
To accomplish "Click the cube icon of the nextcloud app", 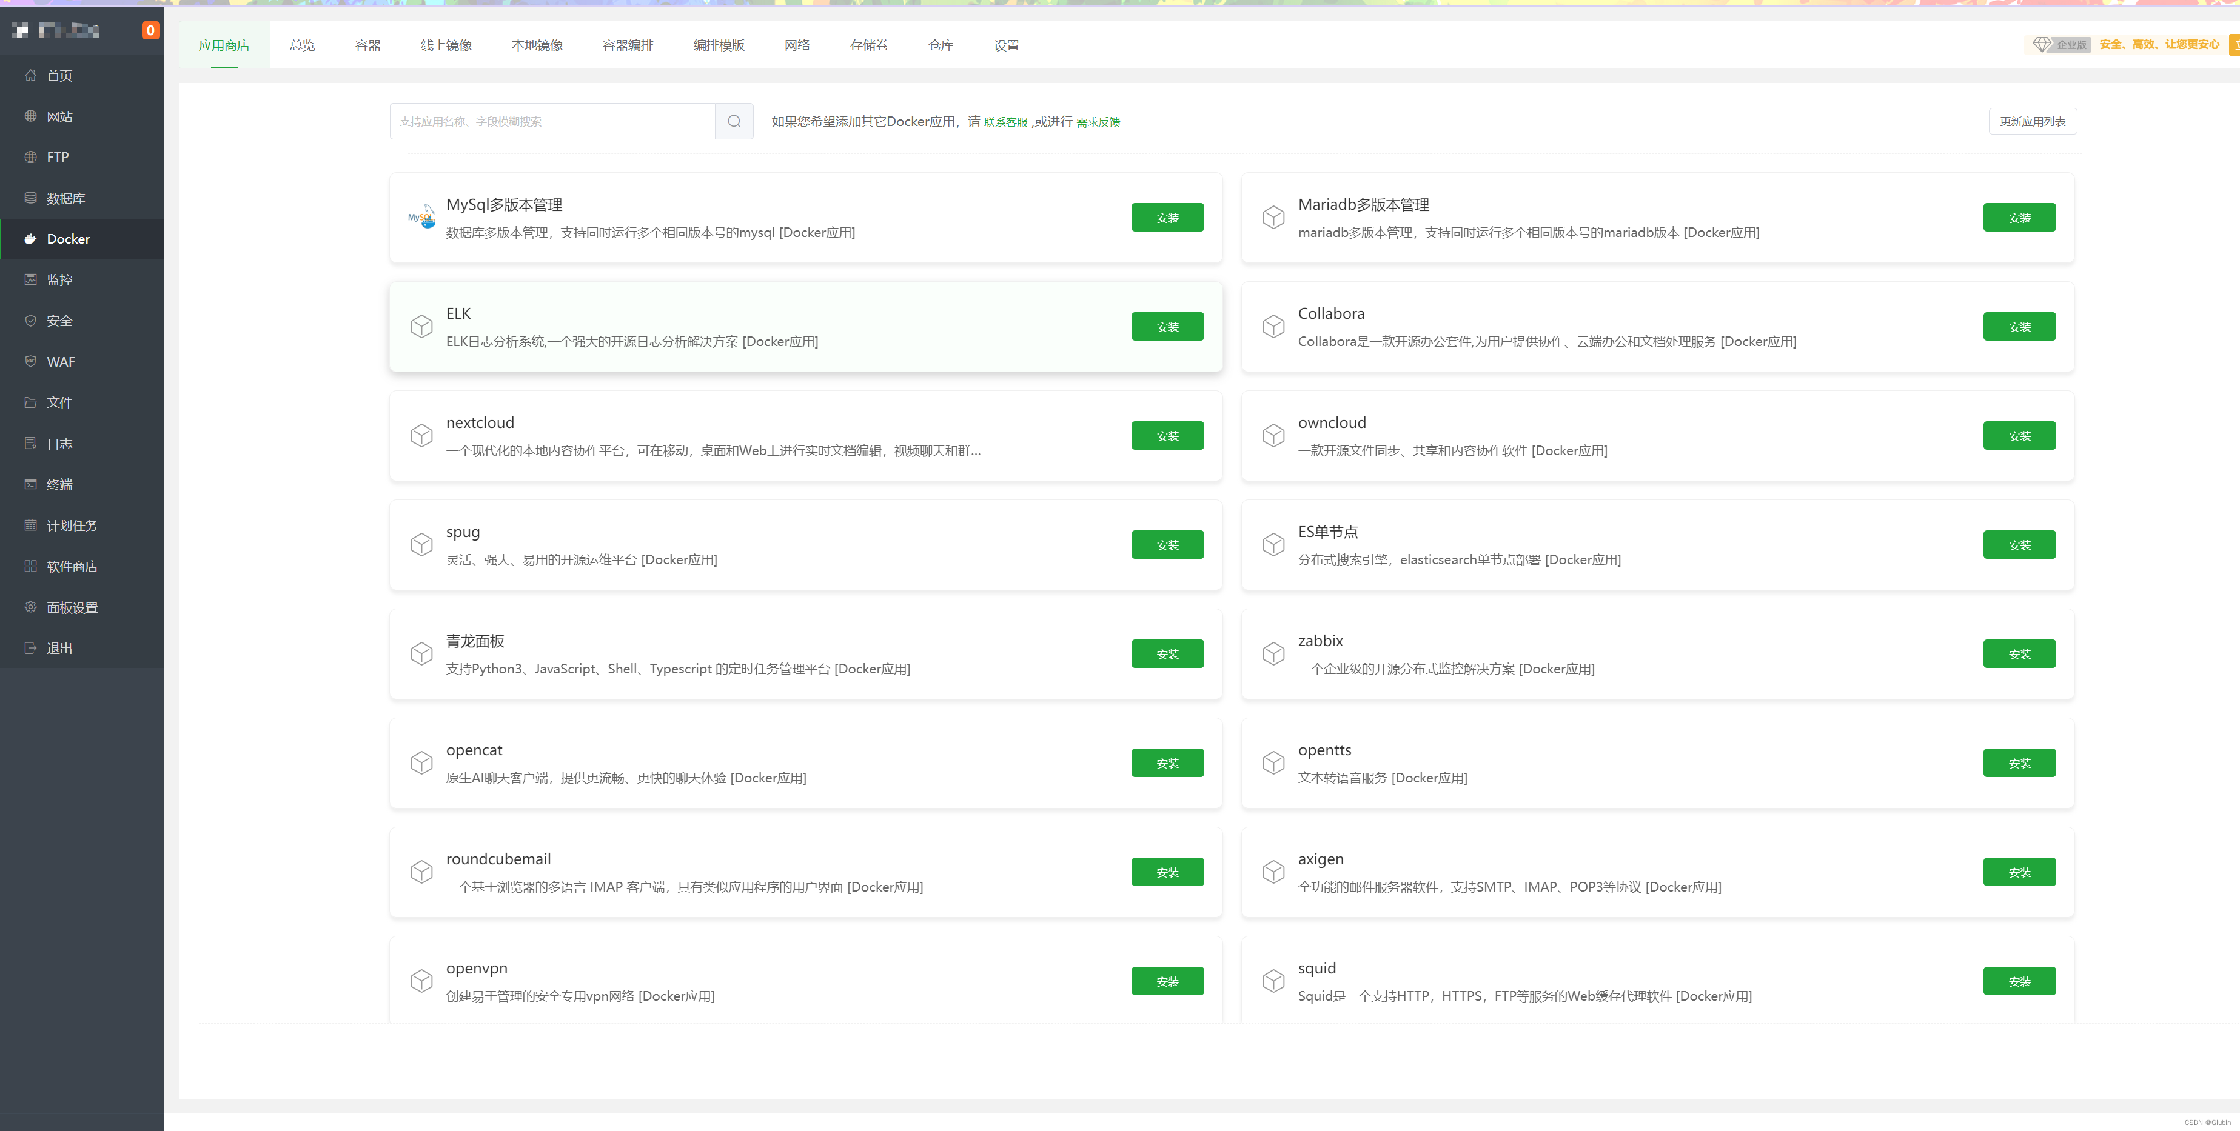I will (x=421, y=436).
